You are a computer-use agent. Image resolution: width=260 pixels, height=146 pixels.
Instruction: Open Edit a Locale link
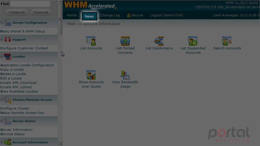11,78
